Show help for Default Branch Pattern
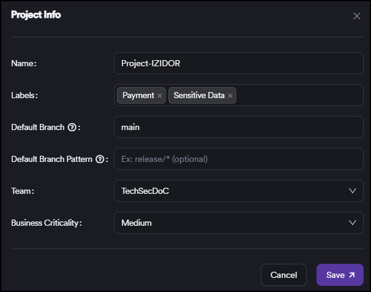This screenshot has height=292, width=371. tap(99, 159)
